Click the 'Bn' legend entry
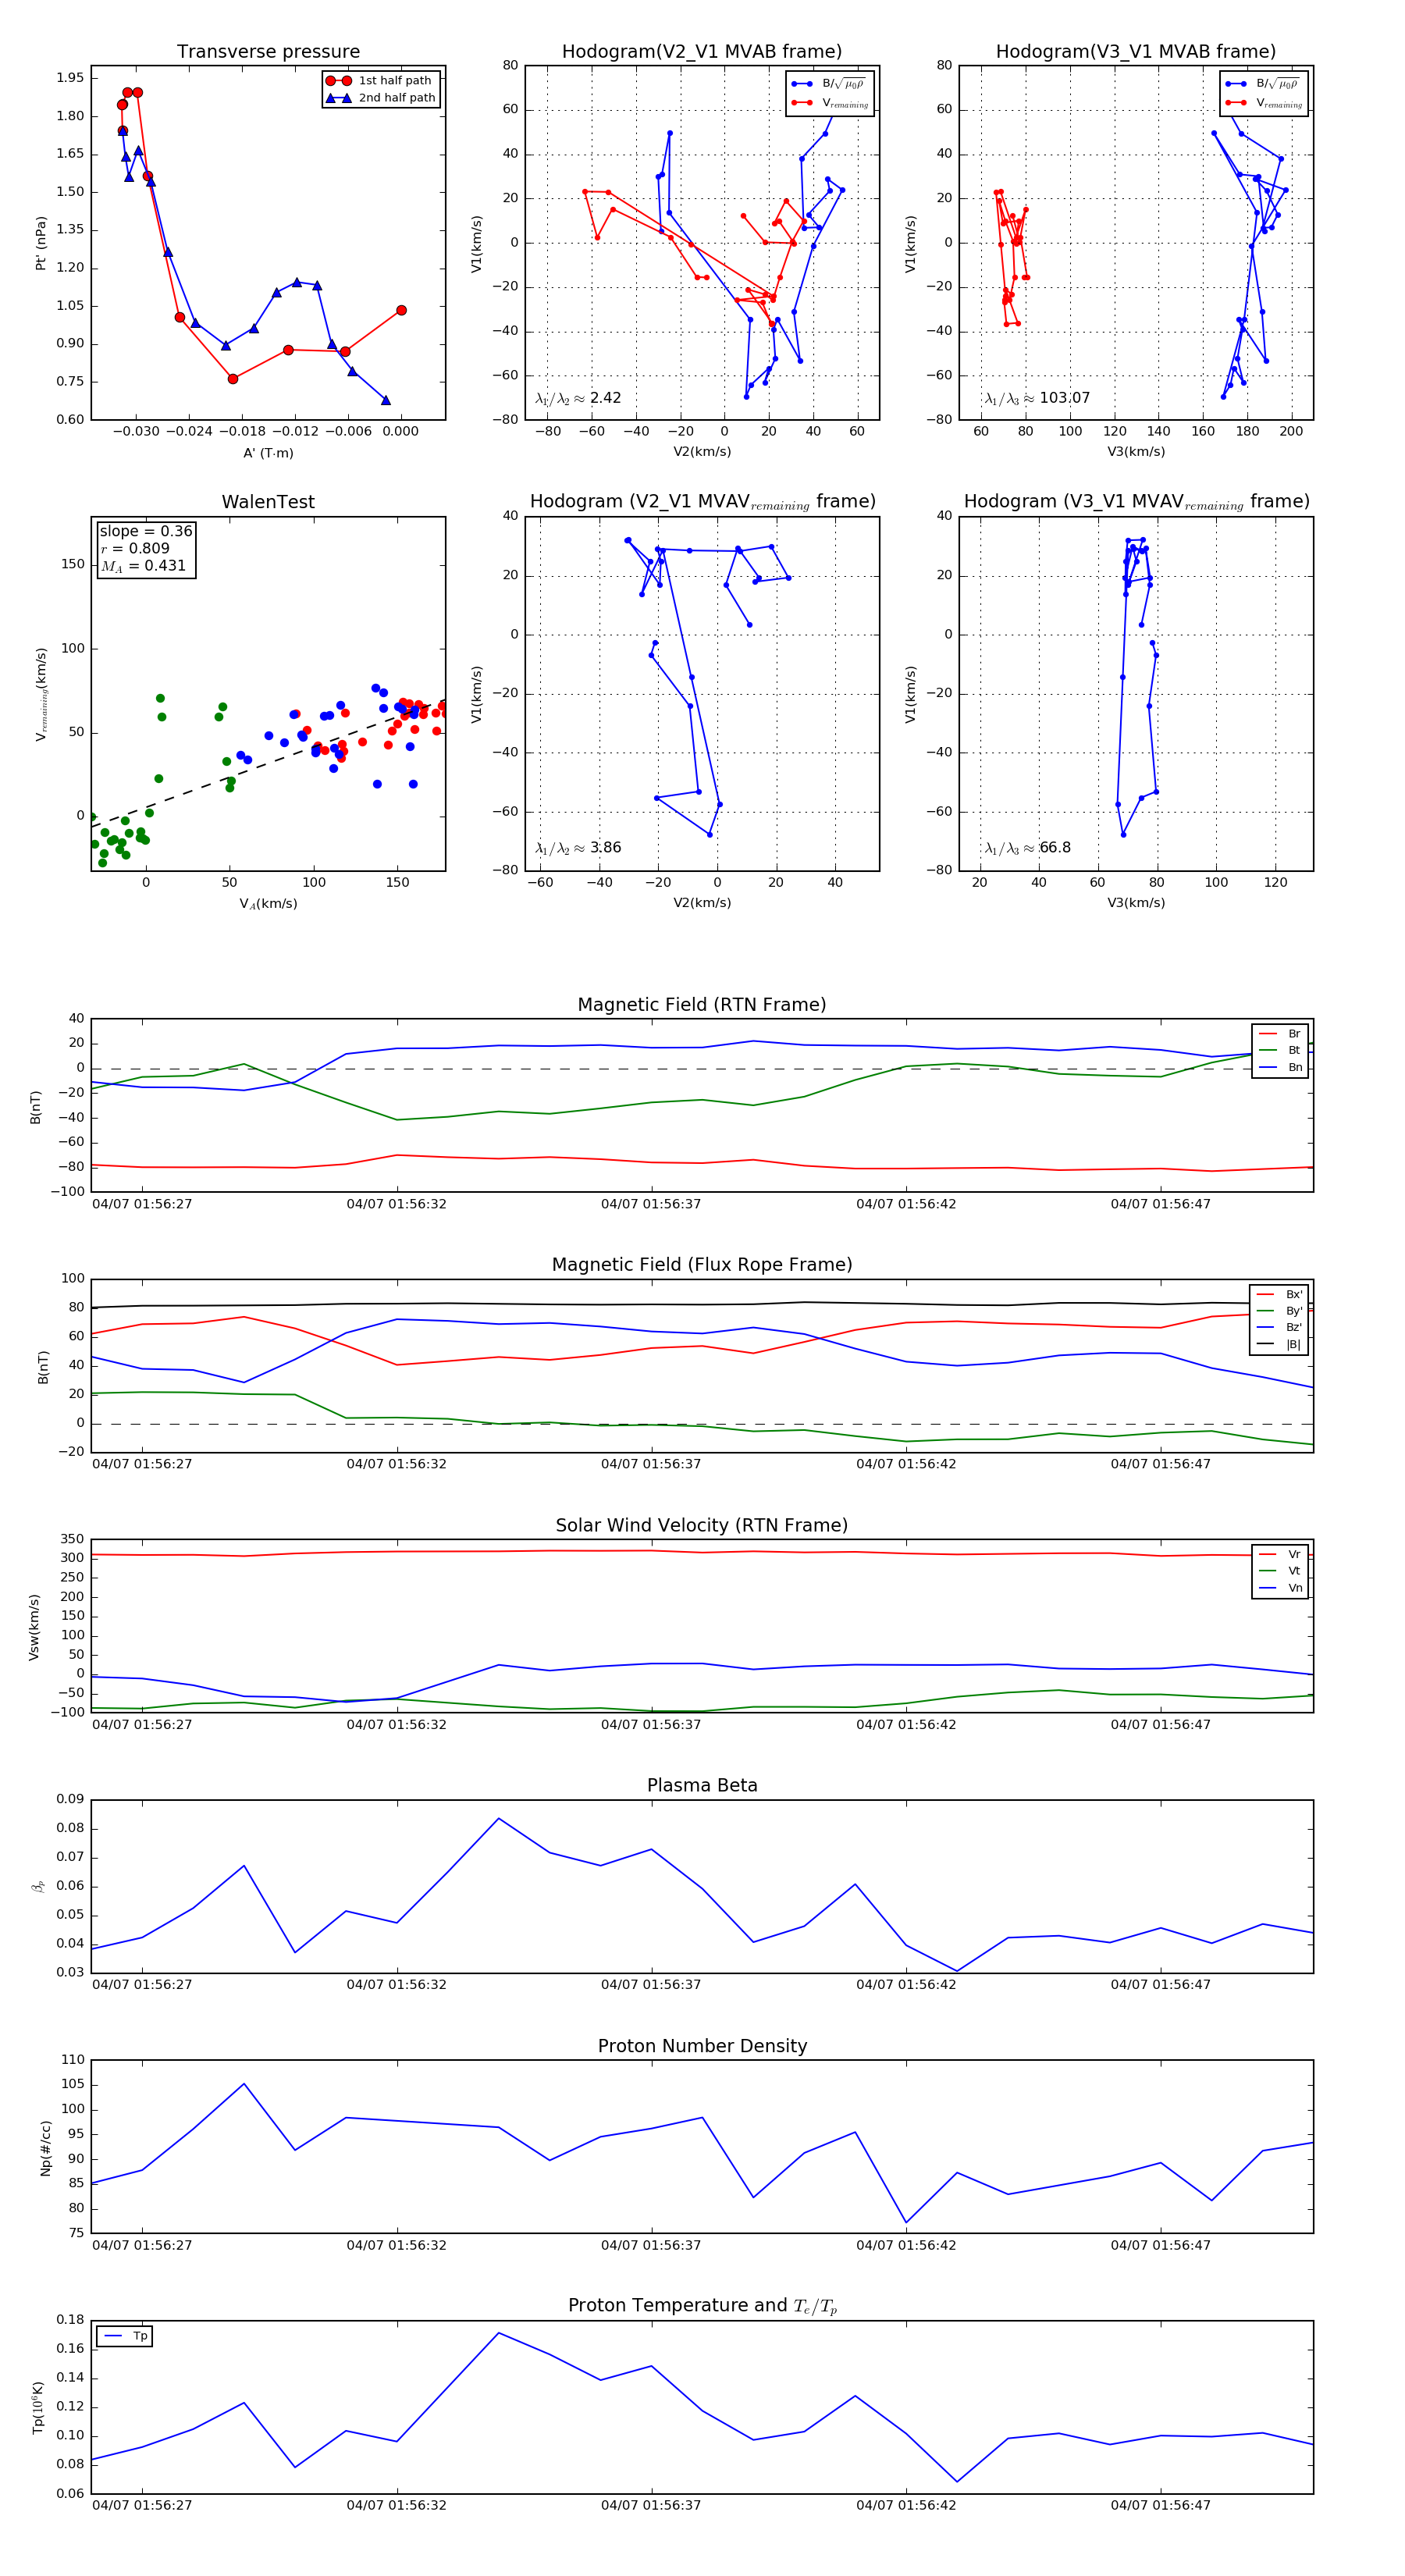 [1280, 1068]
